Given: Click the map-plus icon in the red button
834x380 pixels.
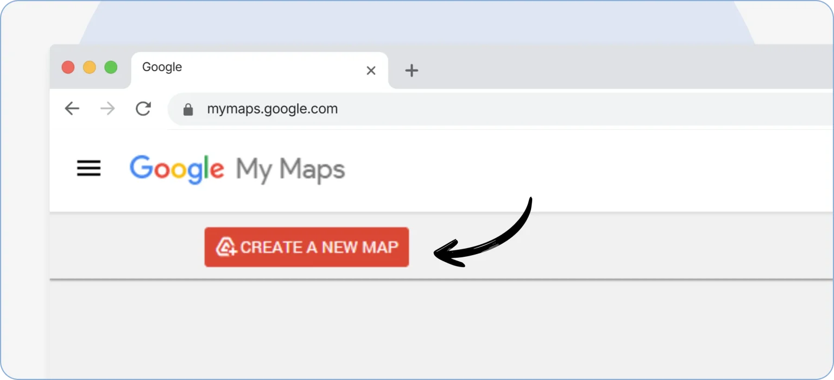Looking at the screenshot, I should pyautogui.click(x=226, y=247).
